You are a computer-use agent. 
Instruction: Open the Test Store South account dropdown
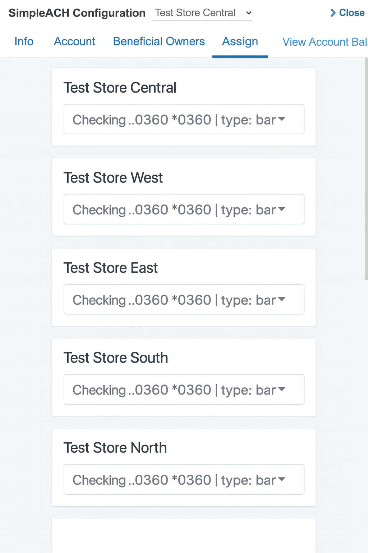[x=184, y=389]
